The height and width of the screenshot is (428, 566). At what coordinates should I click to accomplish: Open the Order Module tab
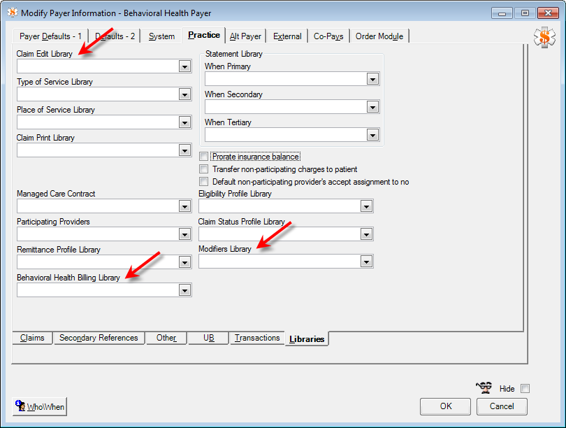[x=379, y=36]
